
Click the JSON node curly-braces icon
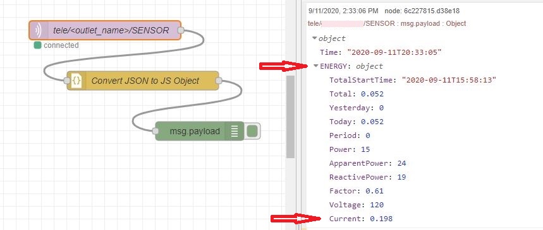pyautogui.click(x=76, y=81)
